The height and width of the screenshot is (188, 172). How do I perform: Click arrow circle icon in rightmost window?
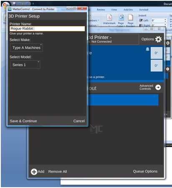click(x=167, y=69)
